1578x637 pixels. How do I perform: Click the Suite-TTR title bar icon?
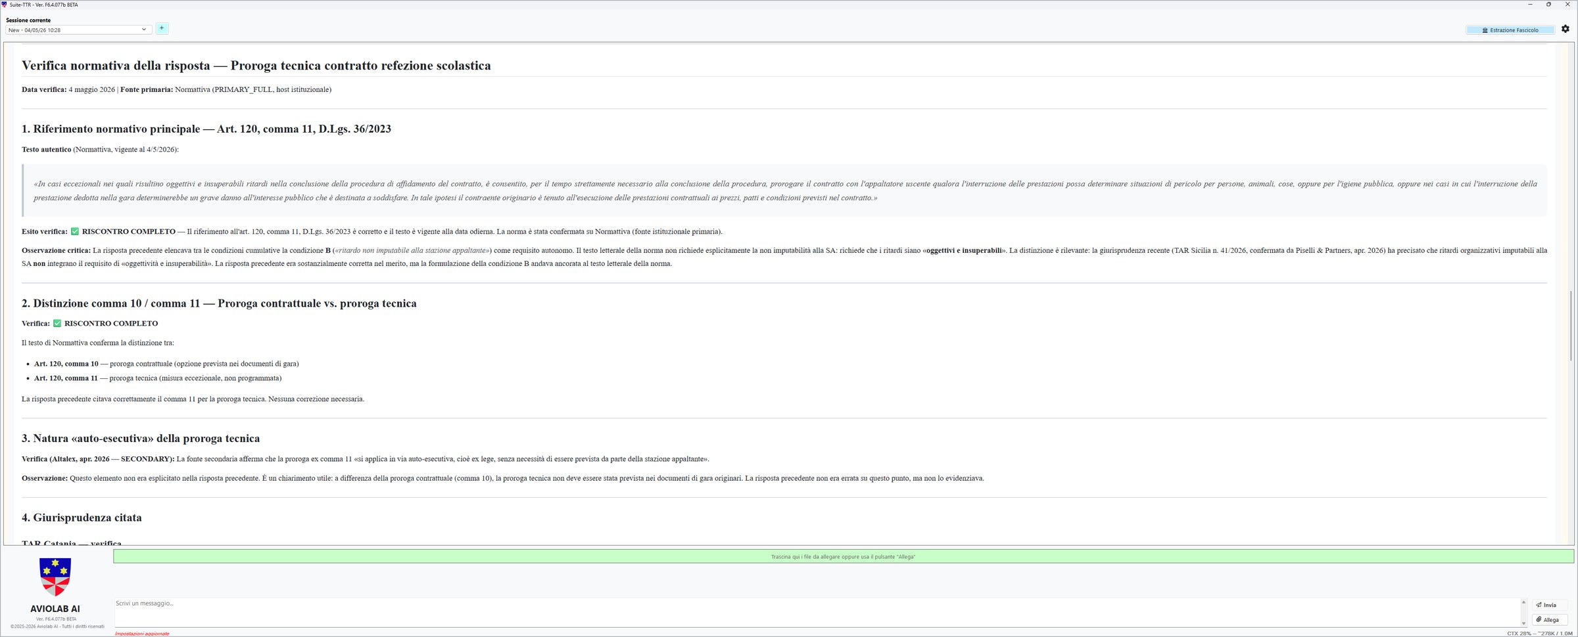(5, 5)
